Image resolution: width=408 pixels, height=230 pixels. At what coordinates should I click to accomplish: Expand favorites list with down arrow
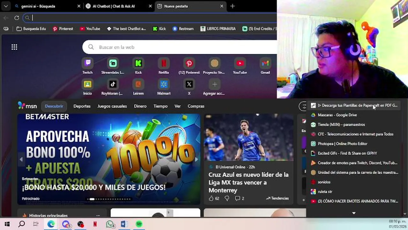(x=354, y=213)
